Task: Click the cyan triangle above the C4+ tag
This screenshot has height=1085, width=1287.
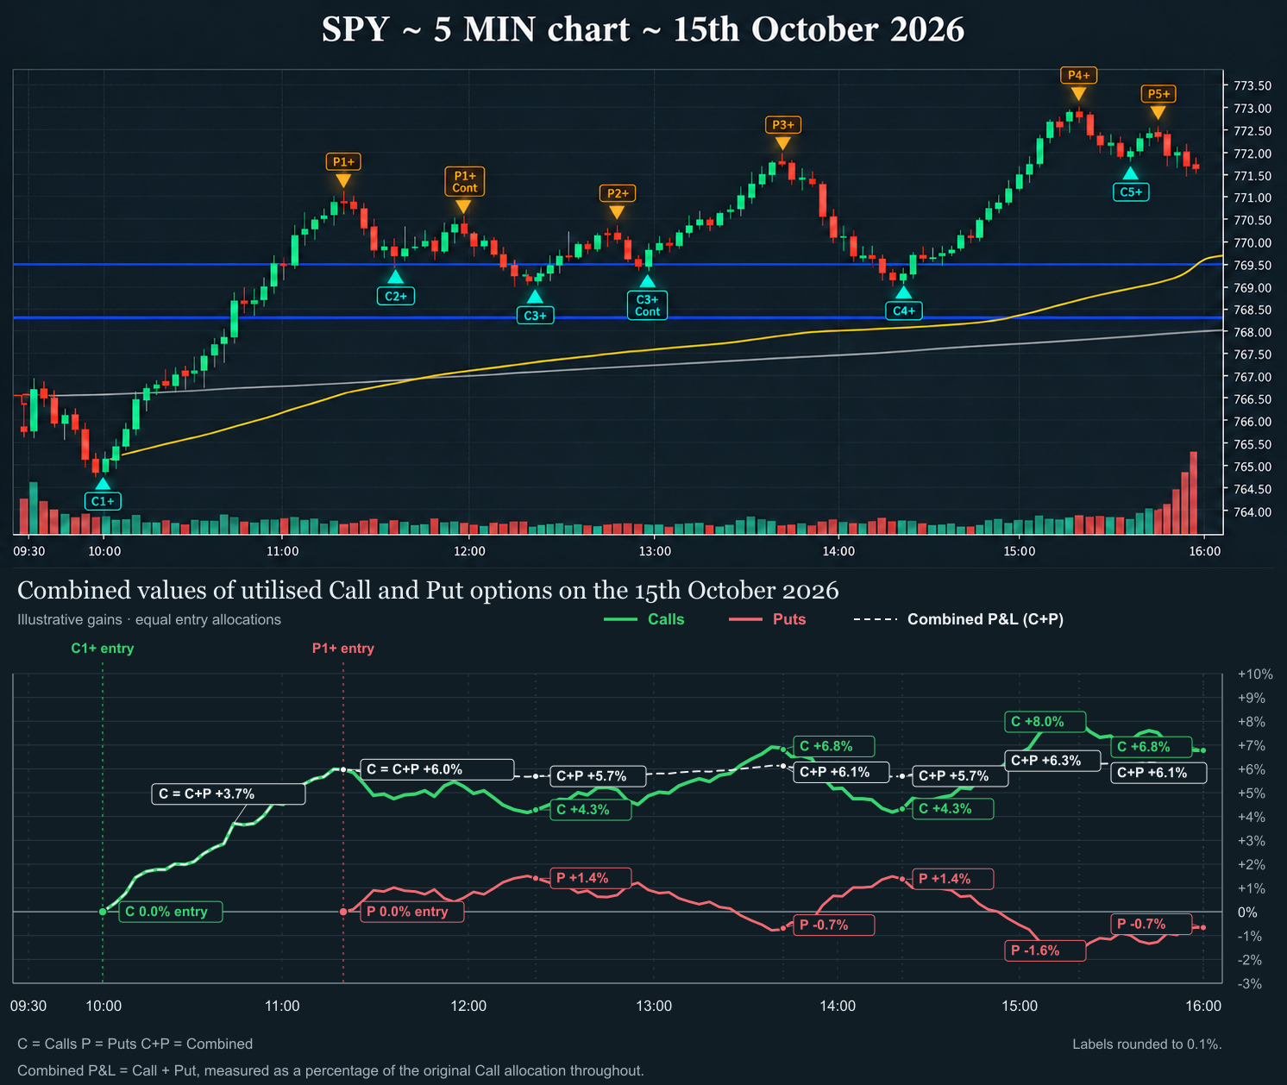Action: click(x=903, y=292)
